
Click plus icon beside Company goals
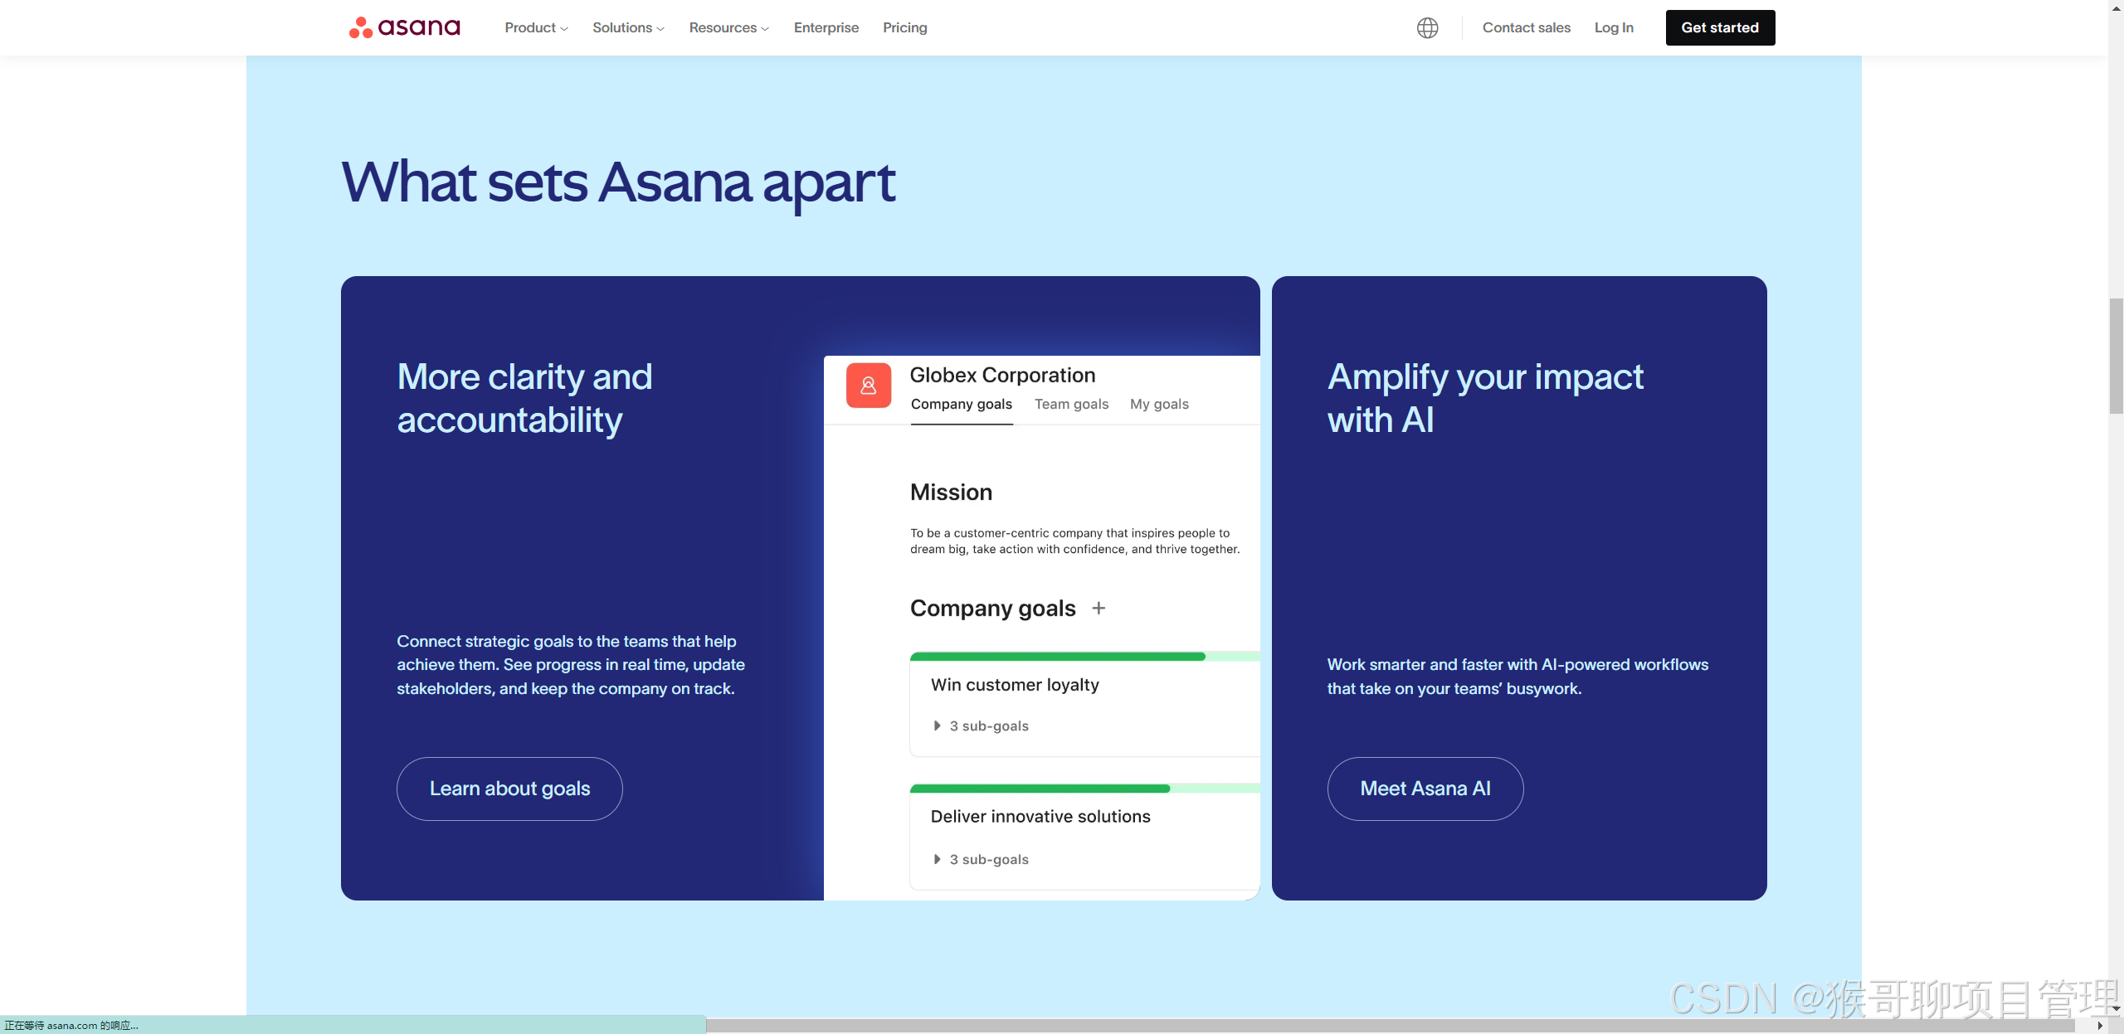[1099, 608]
